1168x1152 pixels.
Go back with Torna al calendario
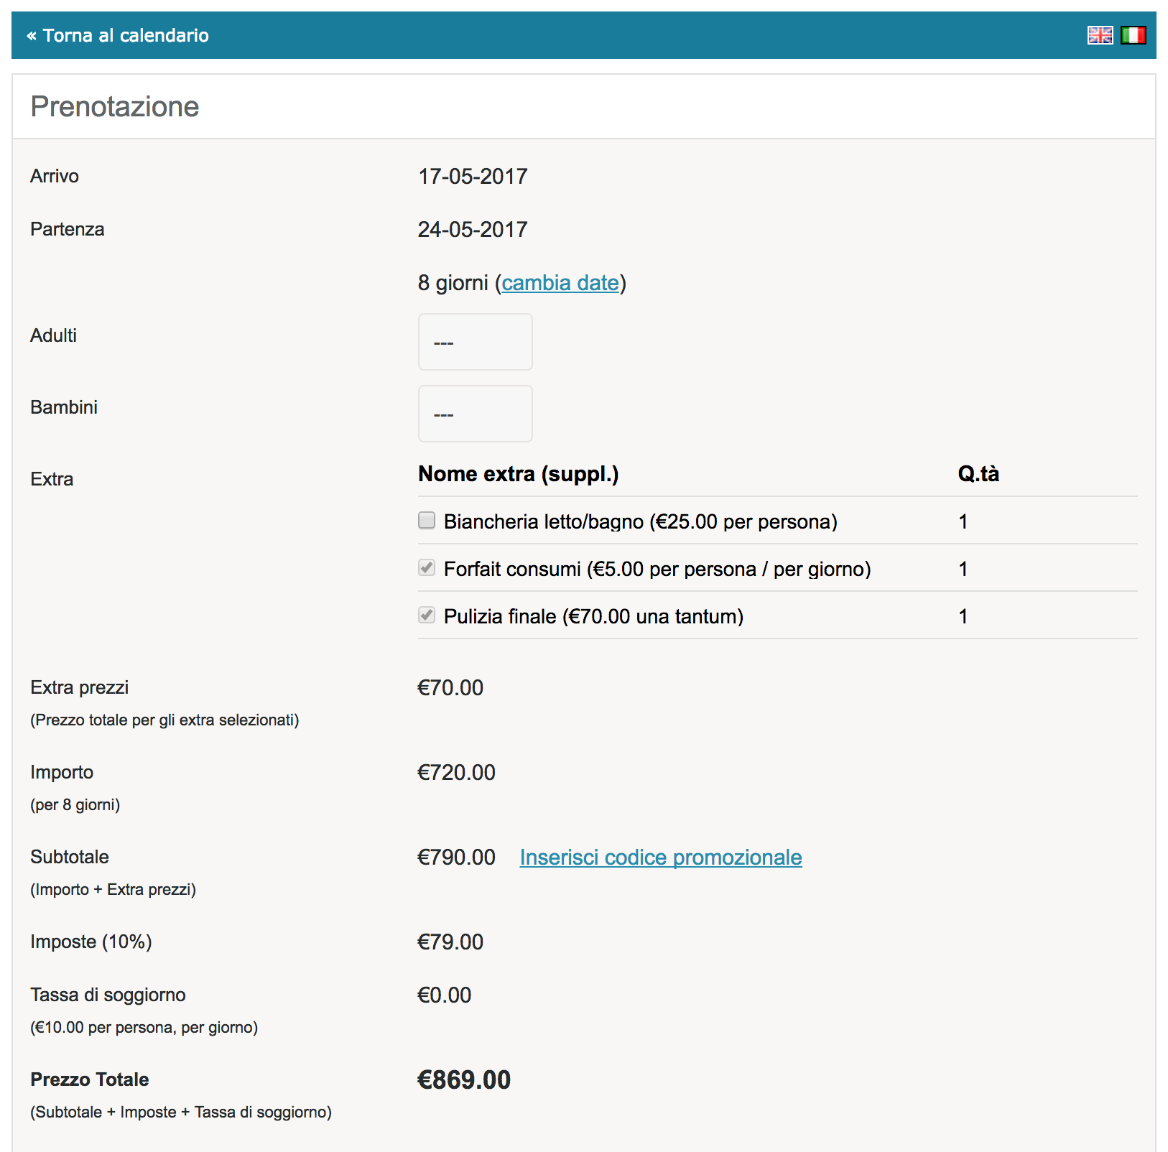point(118,35)
